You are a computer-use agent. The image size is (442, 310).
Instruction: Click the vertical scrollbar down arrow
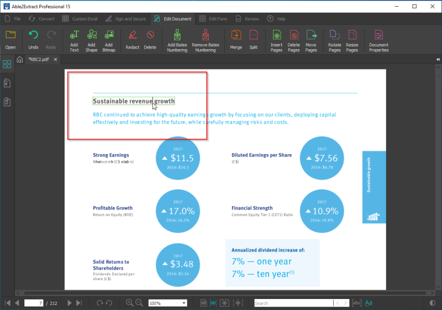pos(438,287)
